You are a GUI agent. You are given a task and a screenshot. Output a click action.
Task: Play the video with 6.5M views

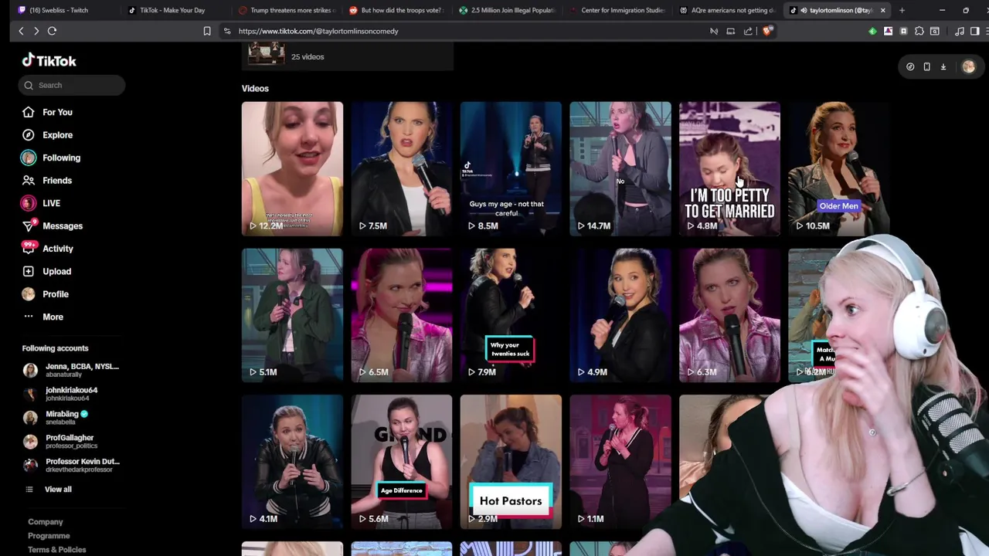tap(402, 315)
